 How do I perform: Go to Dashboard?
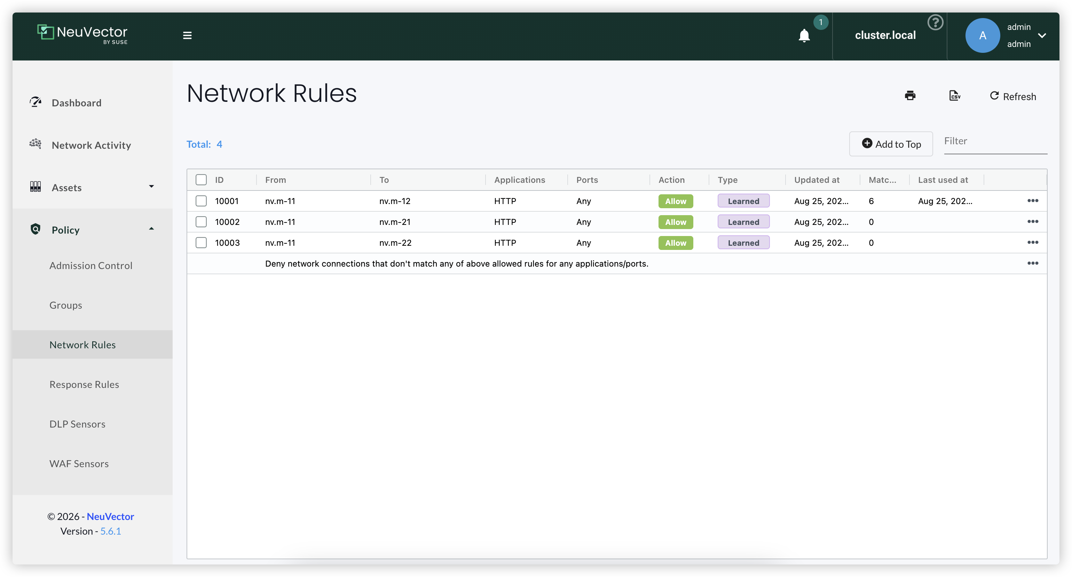pyautogui.click(x=77, y=103)
